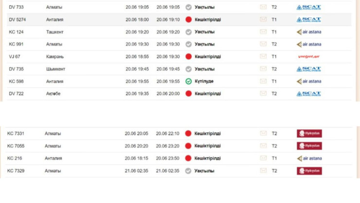
Task: Click Кешіктірілді status for KC 216
Action: pos(207,158)
